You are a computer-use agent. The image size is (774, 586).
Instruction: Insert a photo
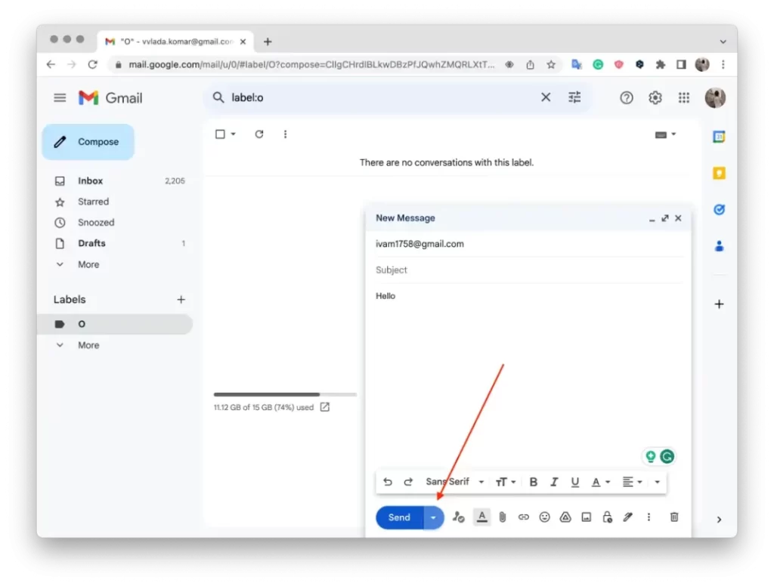pos(586,517)
